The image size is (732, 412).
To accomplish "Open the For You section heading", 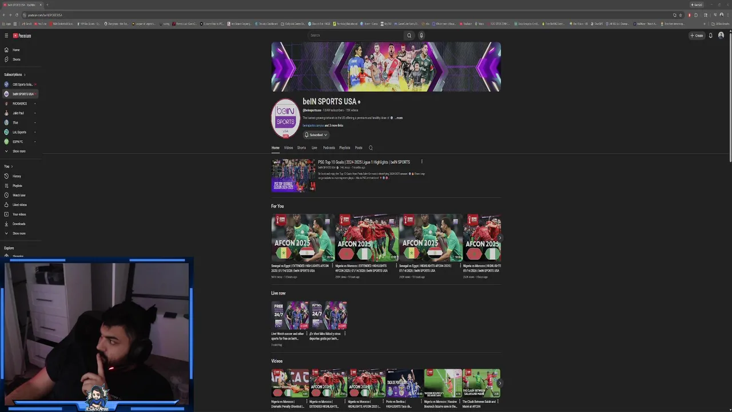I will pyautogui.click(x=277, y=206).
